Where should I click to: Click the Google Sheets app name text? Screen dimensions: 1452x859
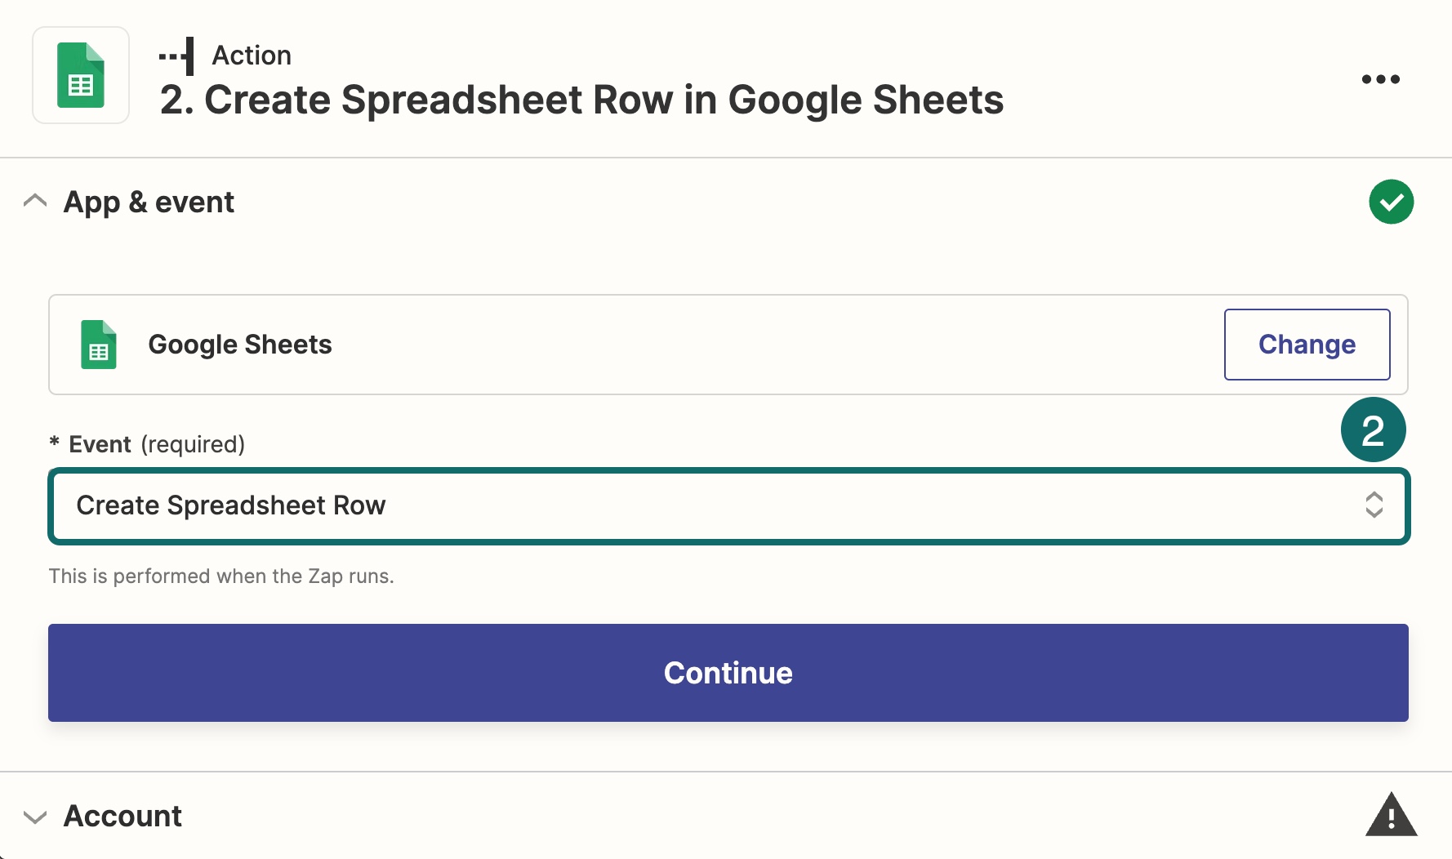pos(240,345)
